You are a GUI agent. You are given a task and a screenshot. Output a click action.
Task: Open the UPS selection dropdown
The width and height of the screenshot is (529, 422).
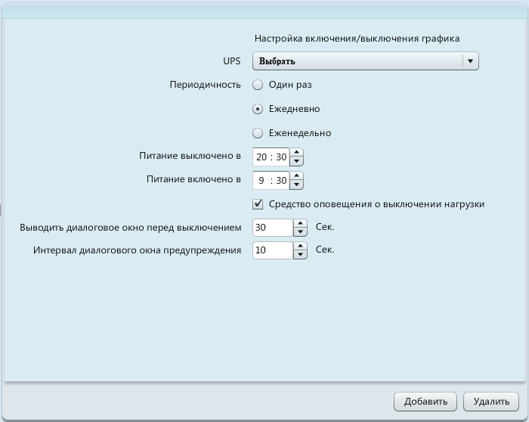pyautogui.click(x=357, y=61)
